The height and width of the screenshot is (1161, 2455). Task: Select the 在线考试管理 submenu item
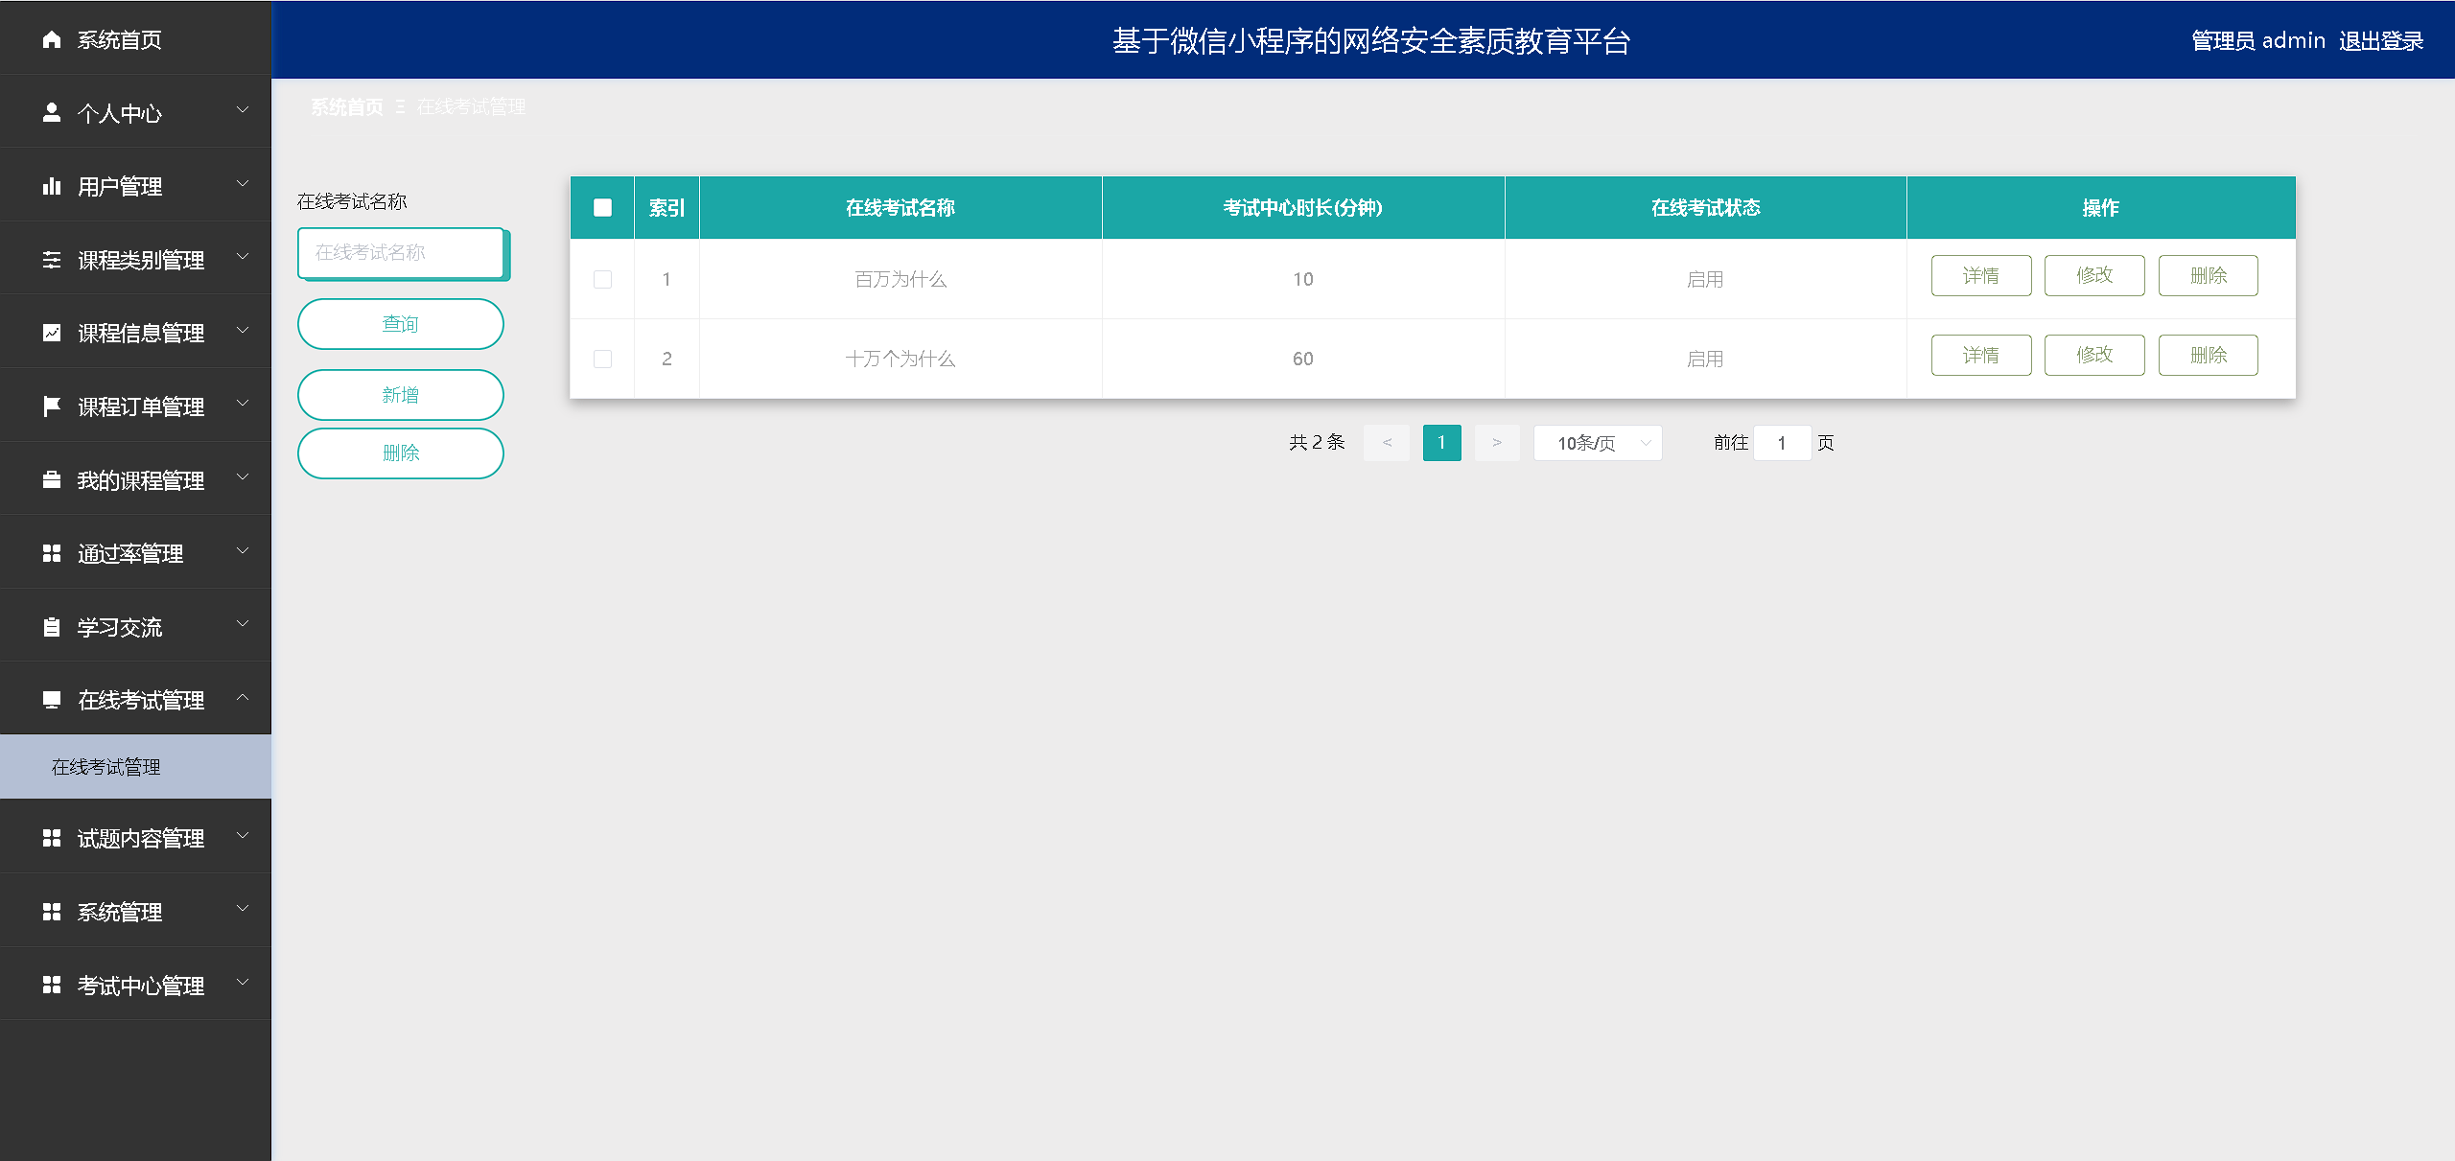(x=106, y=767)
